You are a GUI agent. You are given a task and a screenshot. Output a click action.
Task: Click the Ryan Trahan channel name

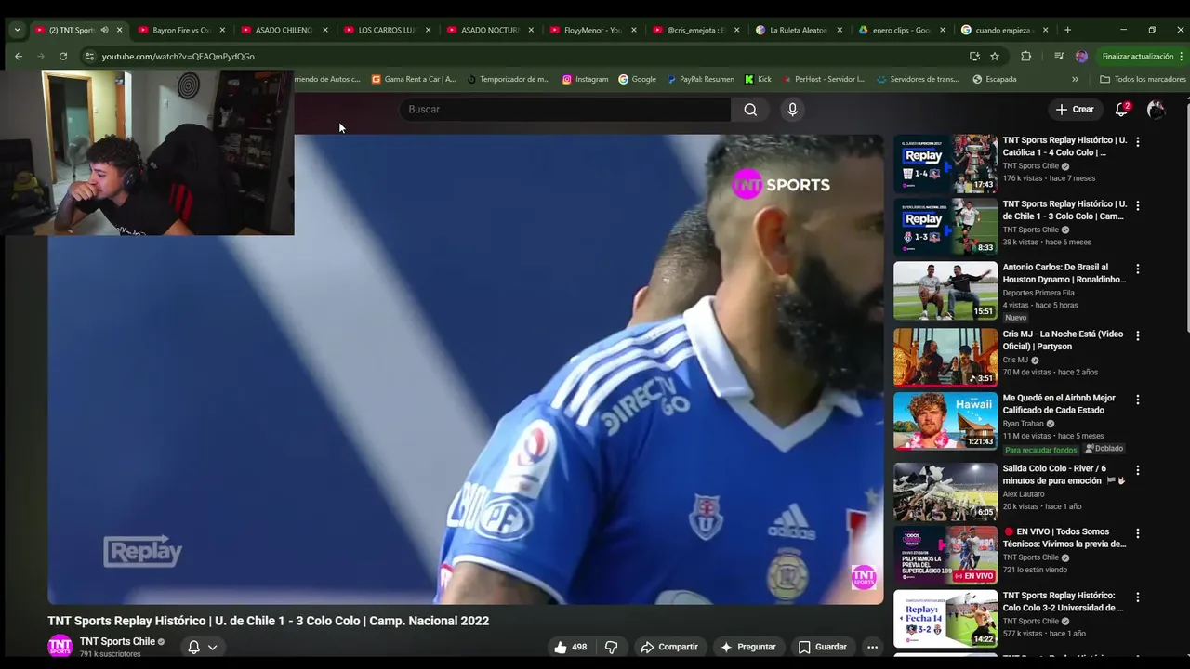[x=1024, y=424]
